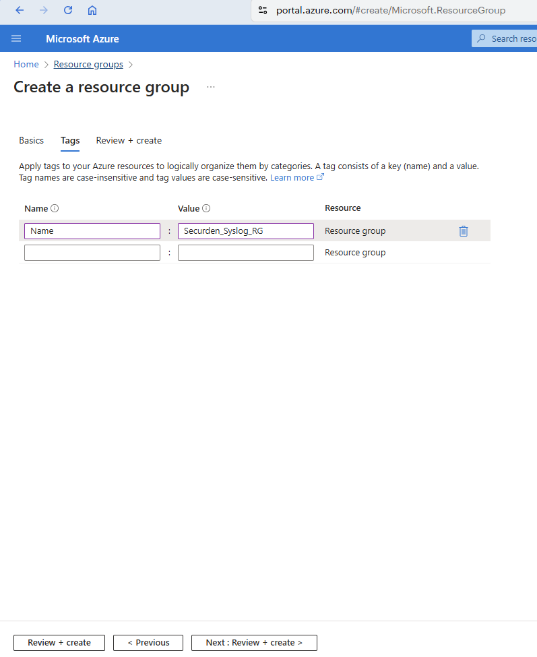
Task: Click Next : Review + create button
Action: 254,643
